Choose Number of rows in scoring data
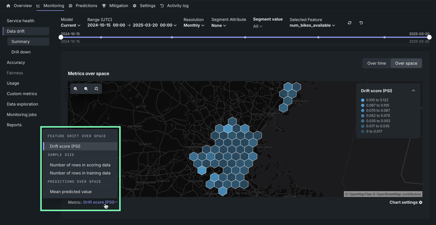The width and height of the screenshot is (436, 225). (x=80, y=165)
